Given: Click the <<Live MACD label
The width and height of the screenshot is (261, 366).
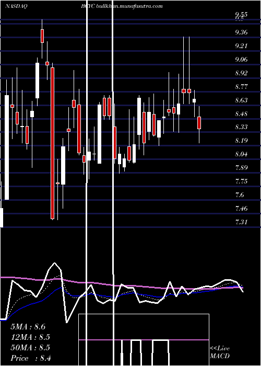Looking at the screenshot, I should point(220,352).
